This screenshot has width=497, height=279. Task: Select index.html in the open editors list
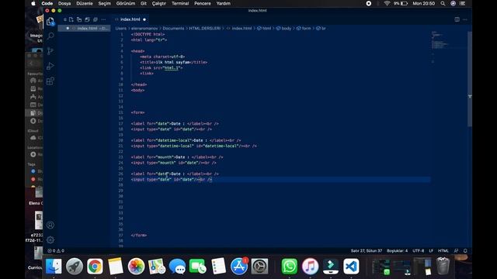click(85, 28)
